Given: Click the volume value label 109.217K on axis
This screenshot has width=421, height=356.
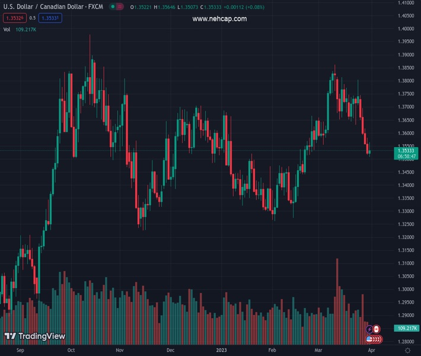Looking at the screenshot, I should (407, 328).
